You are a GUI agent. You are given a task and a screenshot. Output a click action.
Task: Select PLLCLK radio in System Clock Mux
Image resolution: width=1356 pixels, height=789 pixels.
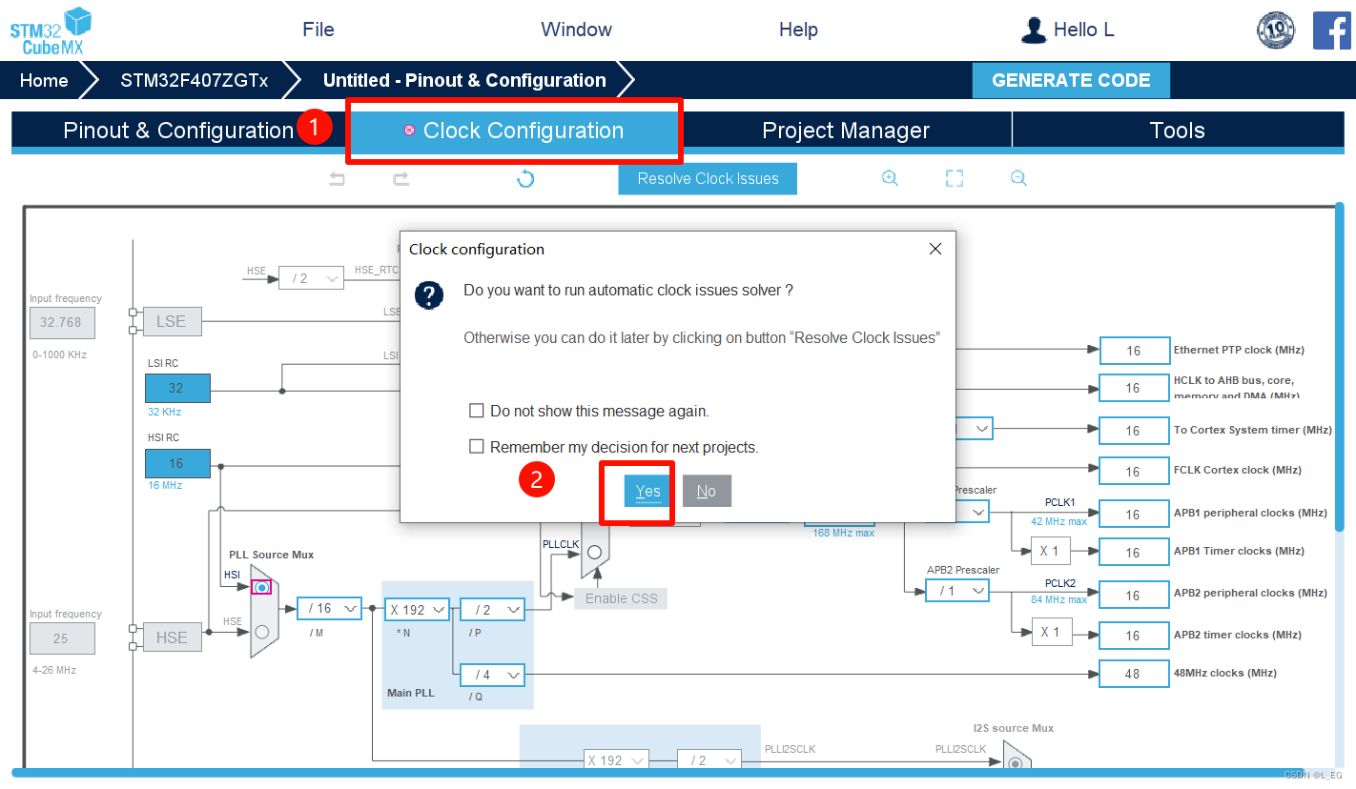pos(594,552)
